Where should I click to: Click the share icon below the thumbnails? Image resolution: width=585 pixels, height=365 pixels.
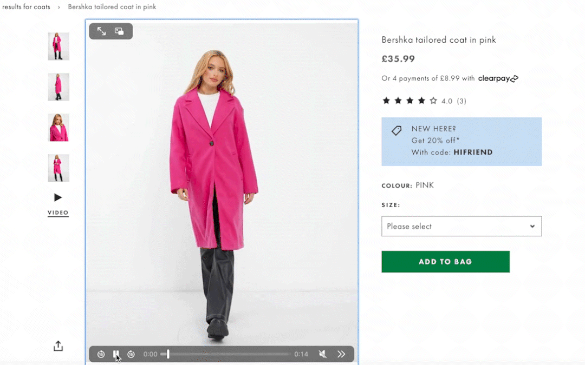58,346
